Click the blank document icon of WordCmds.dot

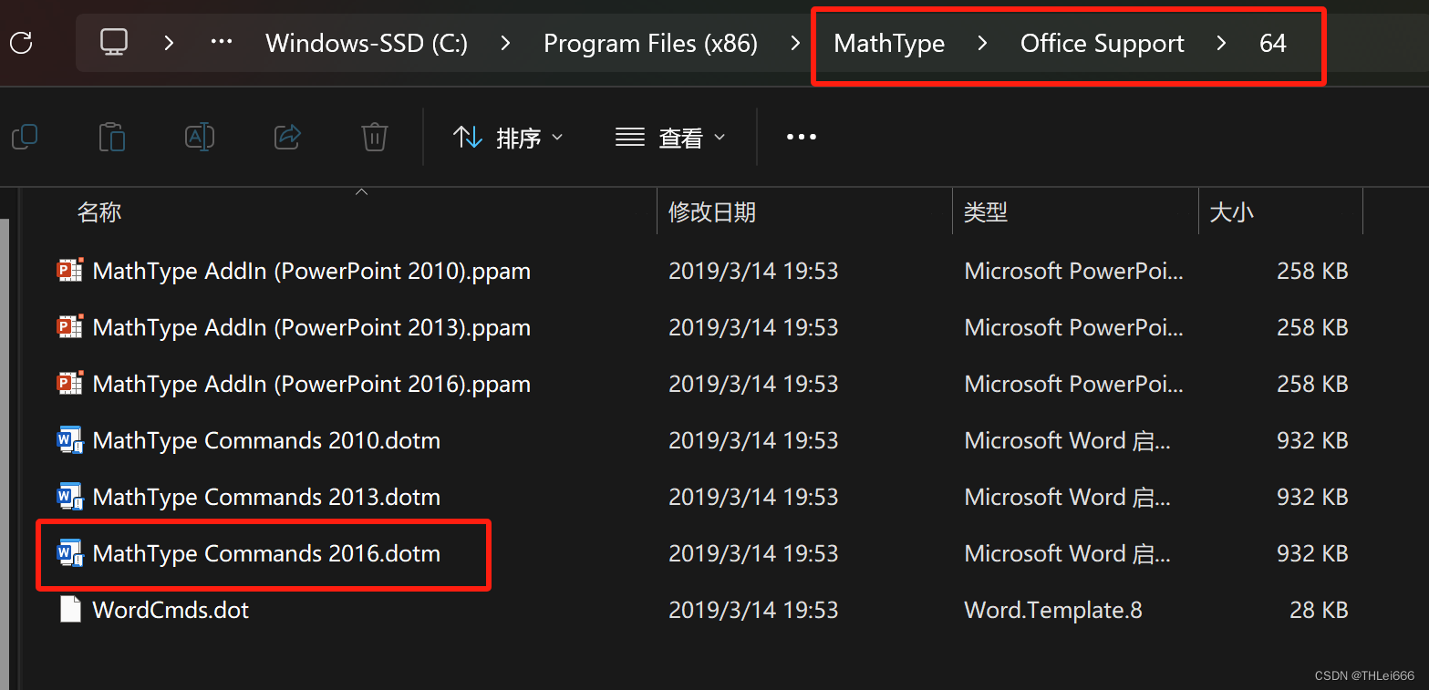(x=70, y=610)
